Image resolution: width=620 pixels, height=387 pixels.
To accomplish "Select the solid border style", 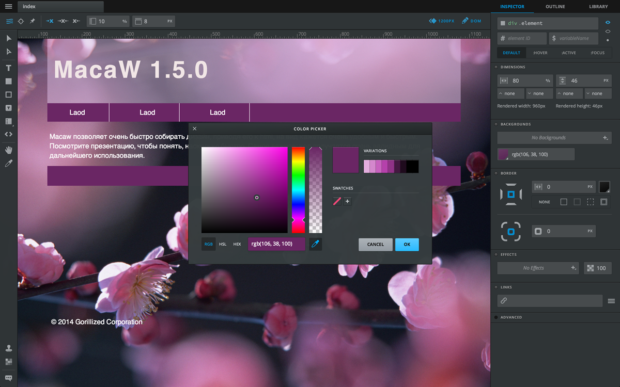I will (x=564, y=202).
